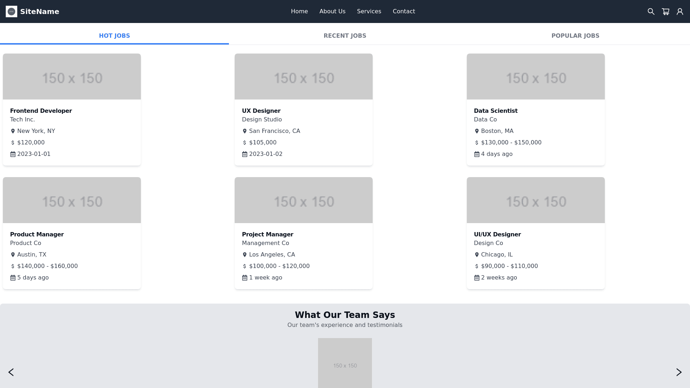
Task: Switch to the POPULAR JOBS tab
Action: click(575, 36)
